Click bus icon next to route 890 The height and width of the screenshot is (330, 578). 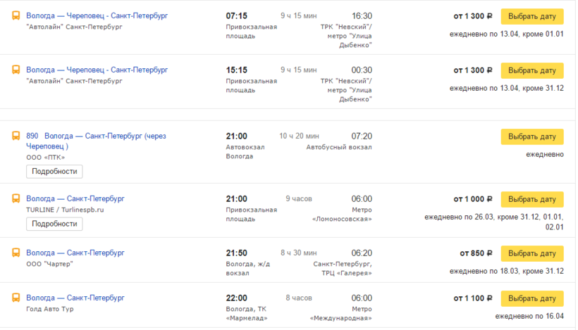pos(15,137)
